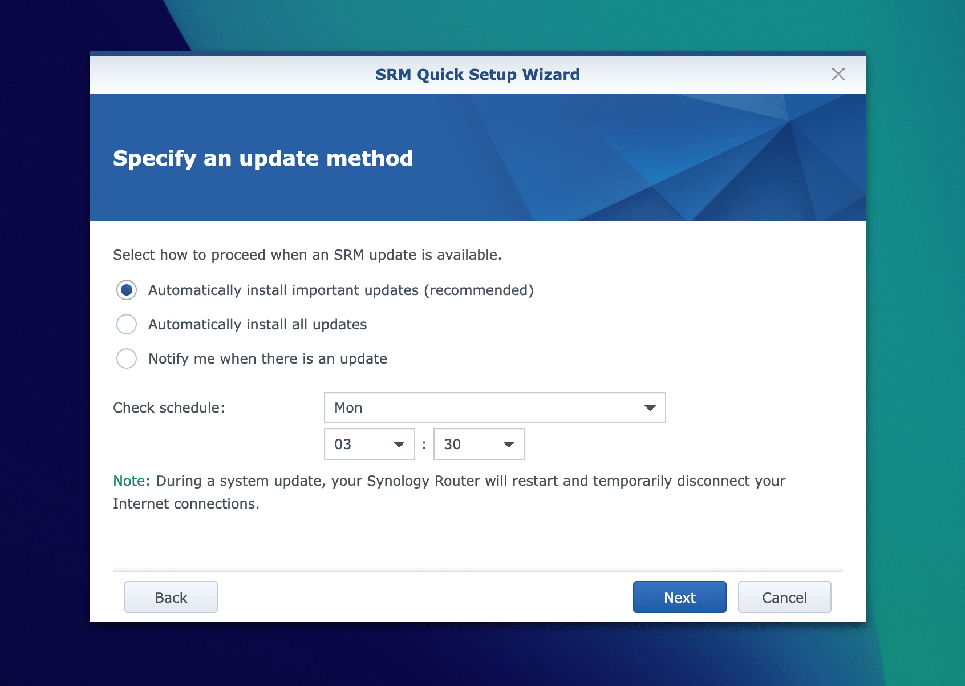
Task: Click the arrow icon on the day dropdown
Action: point(650,407)
